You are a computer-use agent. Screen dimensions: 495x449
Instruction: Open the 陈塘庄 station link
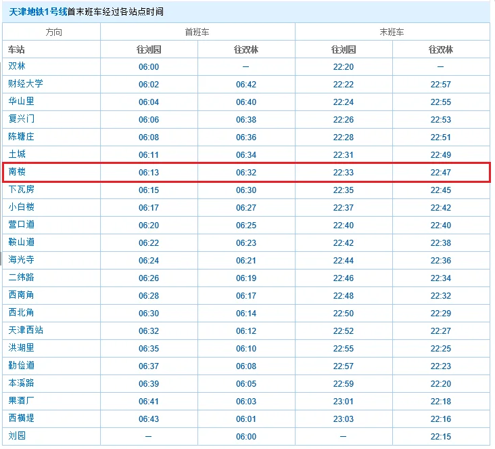click(21, 137)
